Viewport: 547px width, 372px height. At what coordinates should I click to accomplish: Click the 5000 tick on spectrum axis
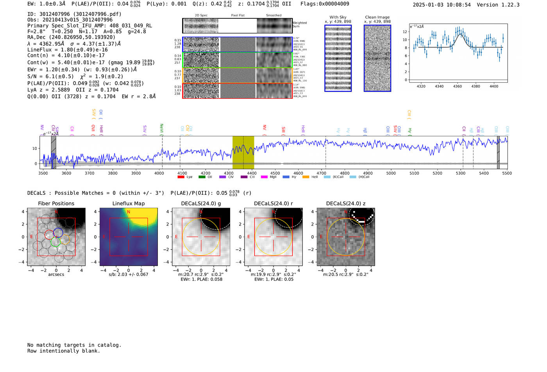[391, 173]
